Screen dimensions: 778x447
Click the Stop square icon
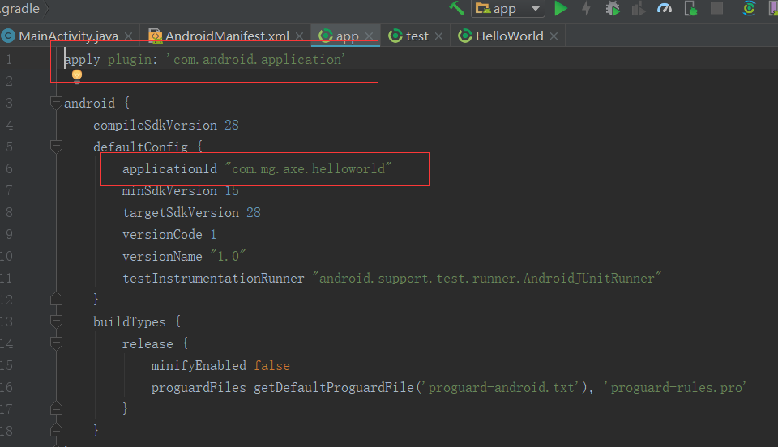pyautogui.click(x=716, y=8)
